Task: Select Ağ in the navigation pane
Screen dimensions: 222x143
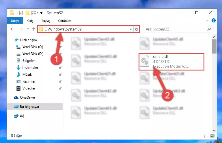Action: 22,116
